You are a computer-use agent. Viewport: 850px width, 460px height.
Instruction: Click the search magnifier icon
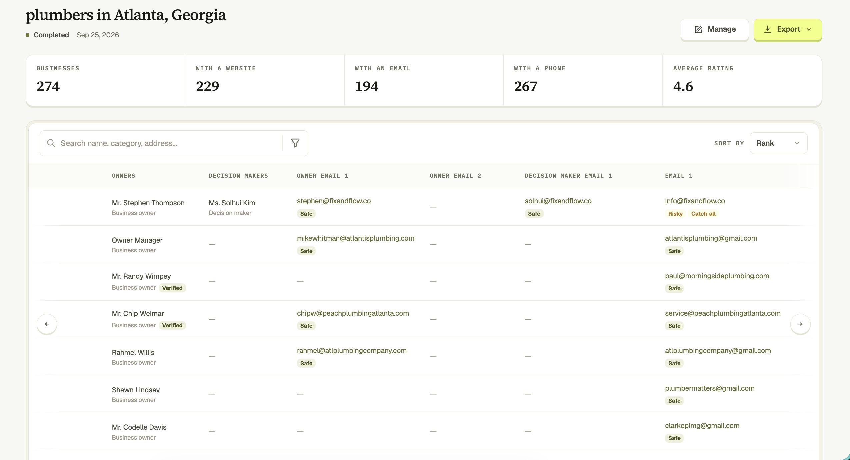51,143
